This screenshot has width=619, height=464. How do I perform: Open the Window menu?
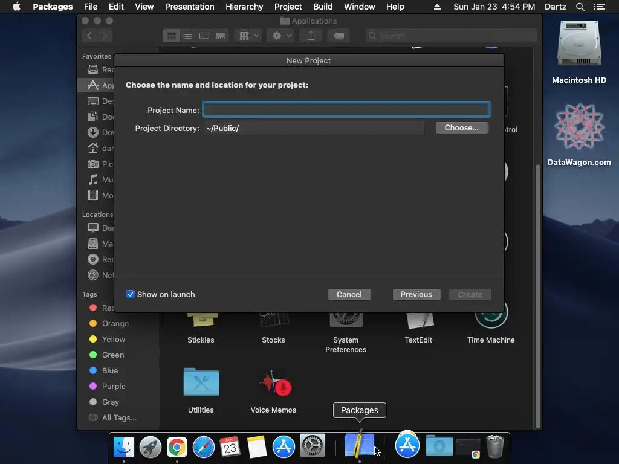359,7
